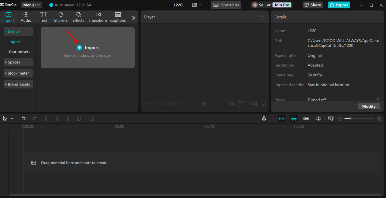The image size is (386, 198).
Task: Click the Stay in original location value
Action: click(328, 85)
